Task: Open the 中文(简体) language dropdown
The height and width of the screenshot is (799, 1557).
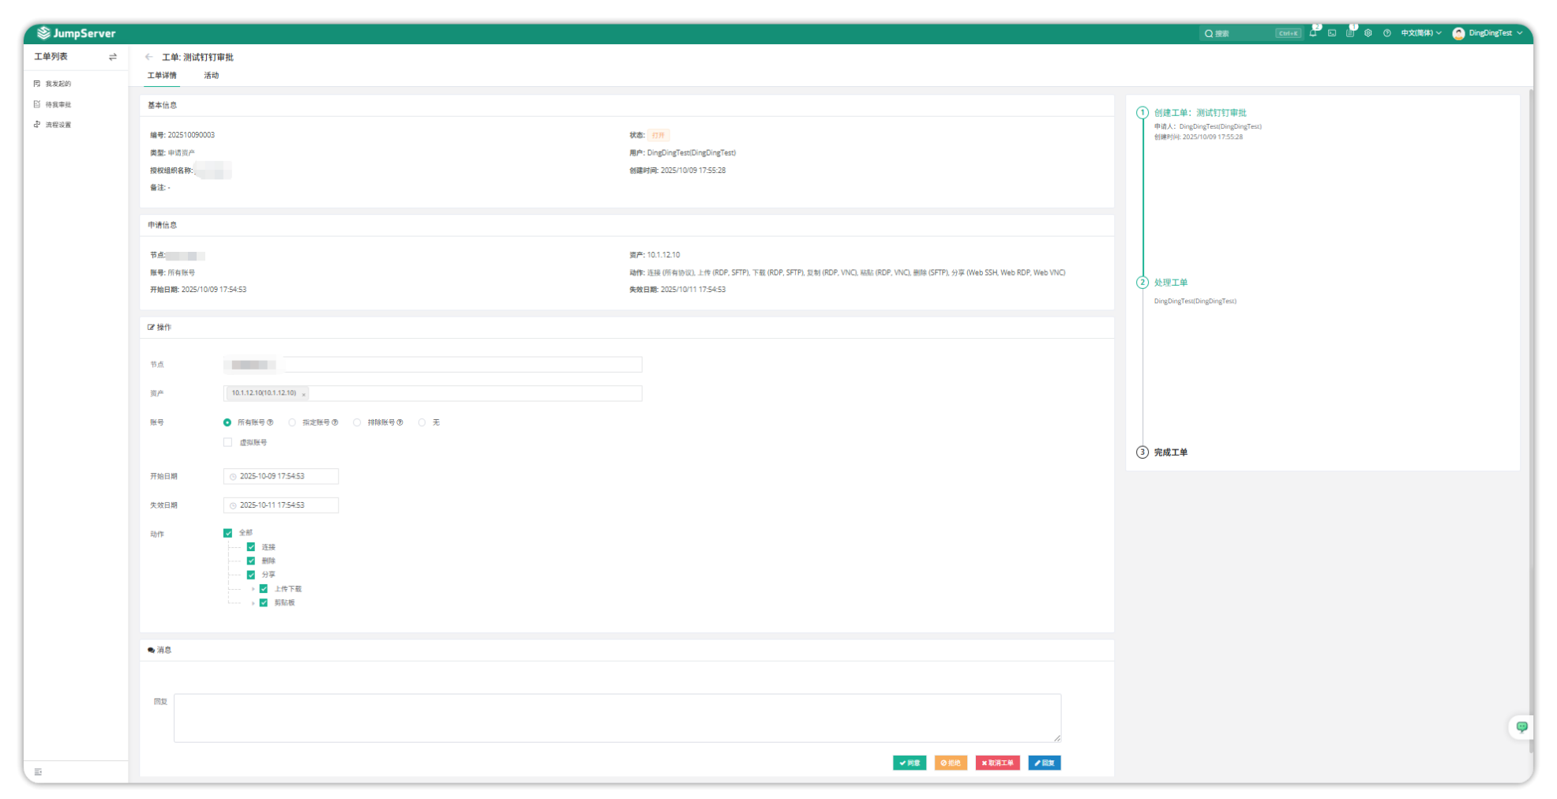Action: [1420, 33]
